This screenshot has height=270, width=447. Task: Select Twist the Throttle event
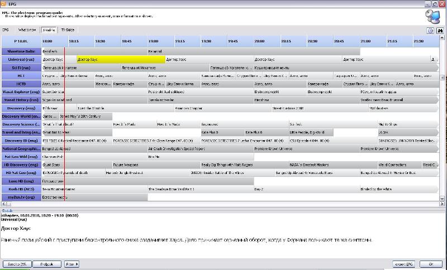point(125,108)
